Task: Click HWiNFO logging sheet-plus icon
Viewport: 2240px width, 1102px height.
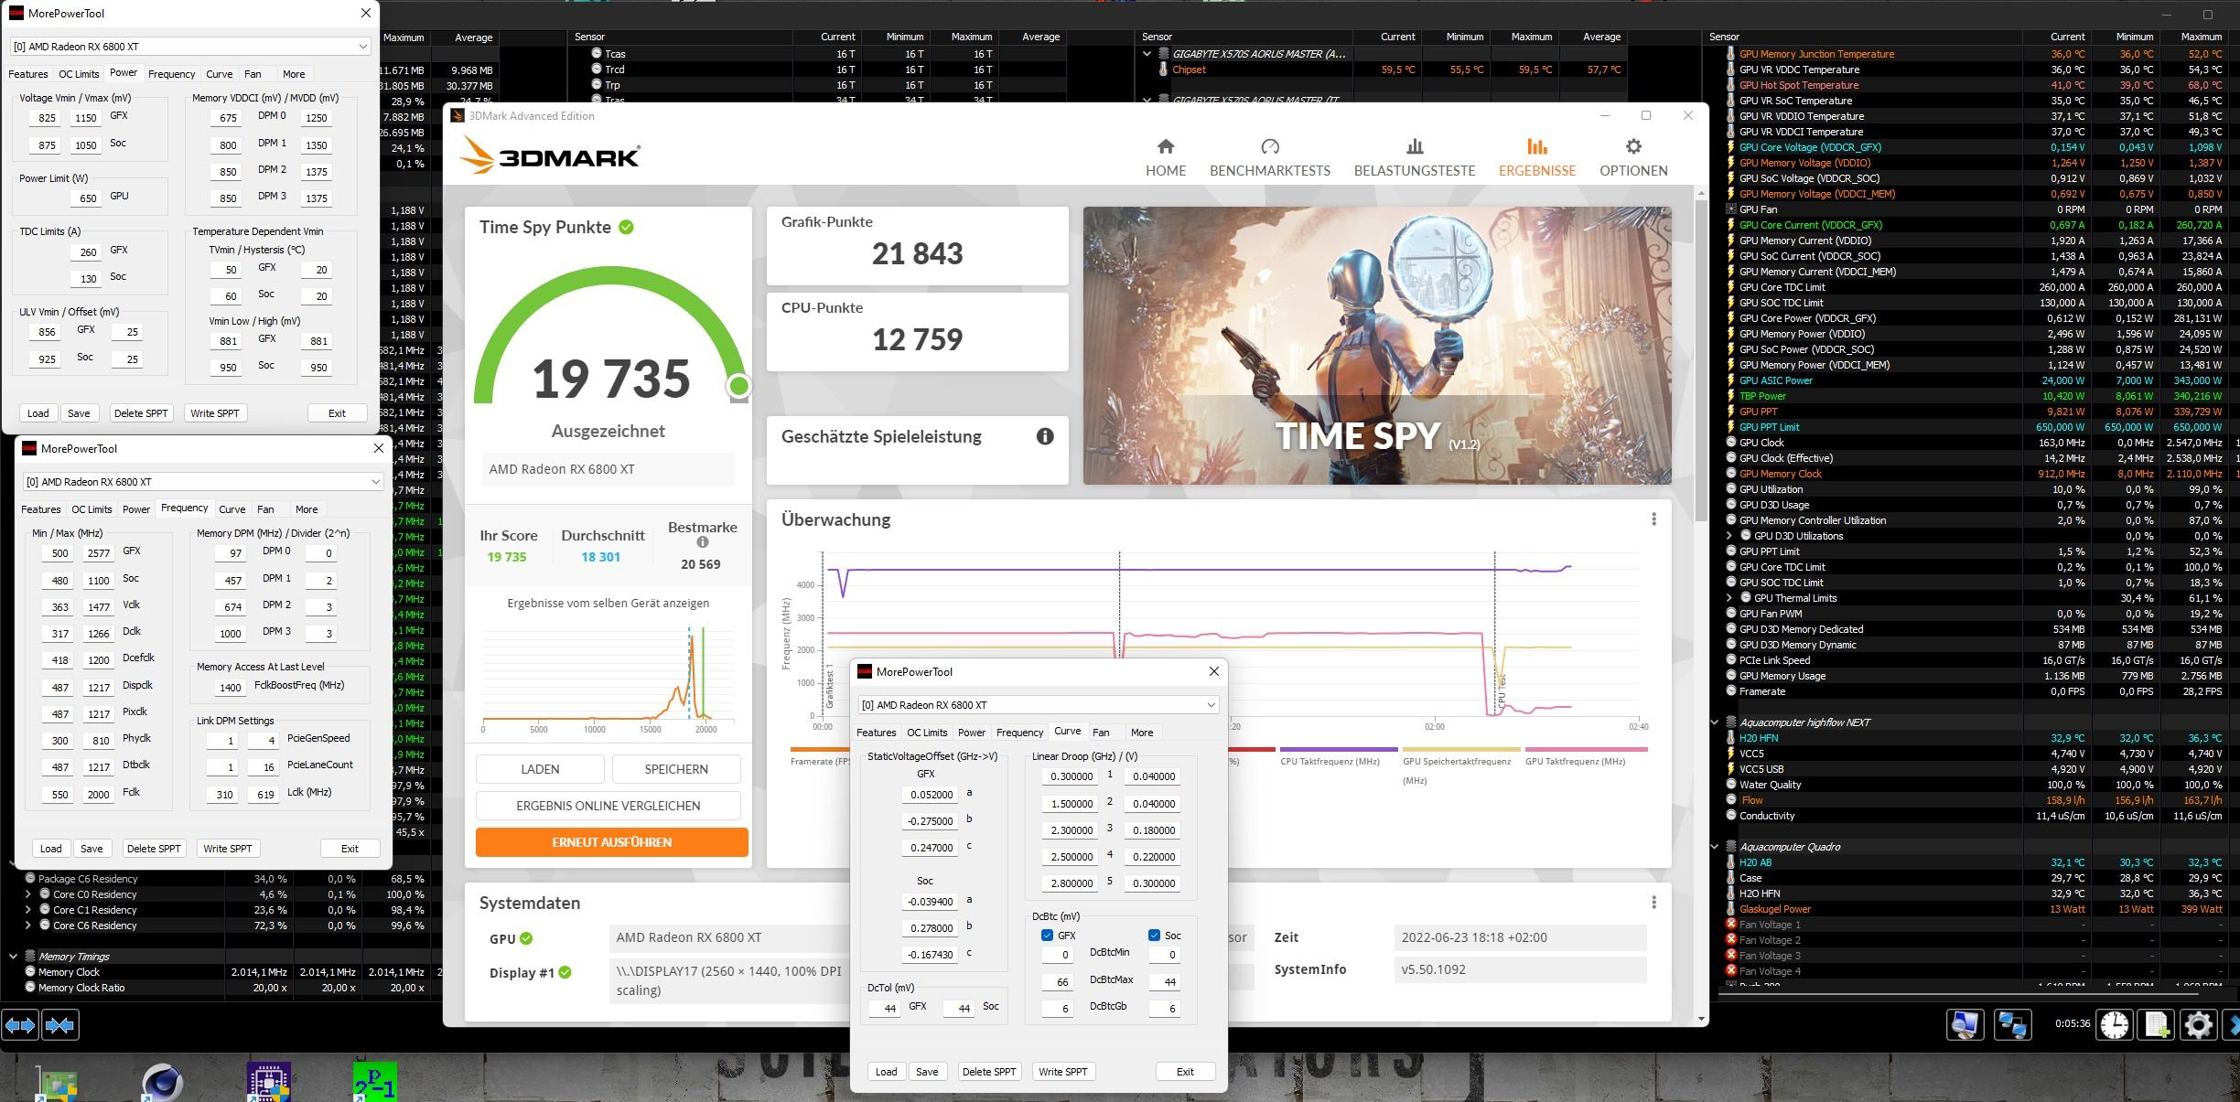Action: [2157, 1025]
